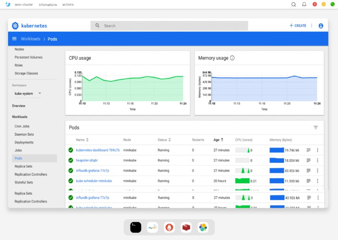This screenshot has height=240, width=338.
Task: View logs for kube-scheduler-minikube pod
Action: point(308,181)
